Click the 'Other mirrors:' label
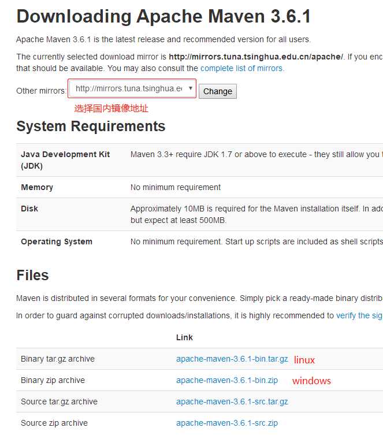Image resolution: width=383 pixels, height=435 pixels. tap(41, 91)
